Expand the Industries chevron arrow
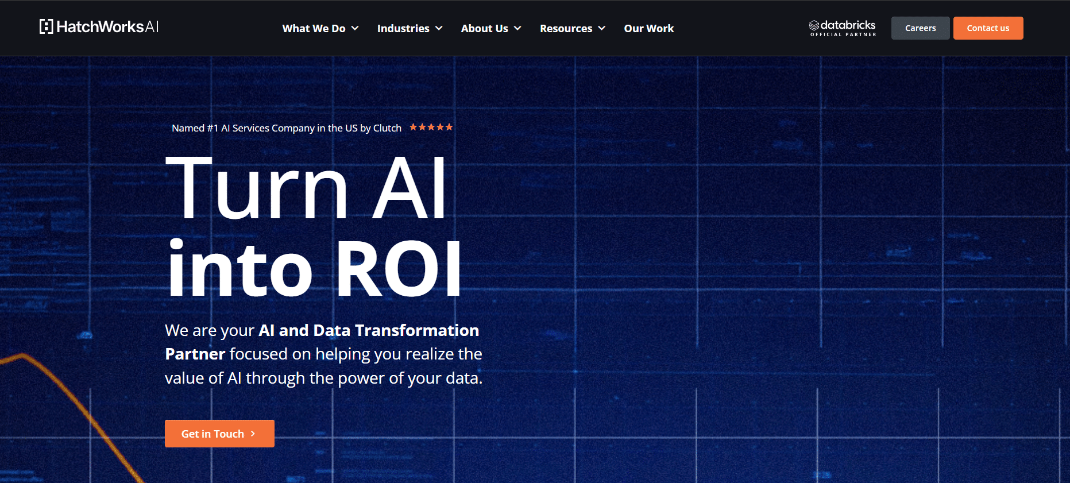1070x483 pixels. click(439, 28)
